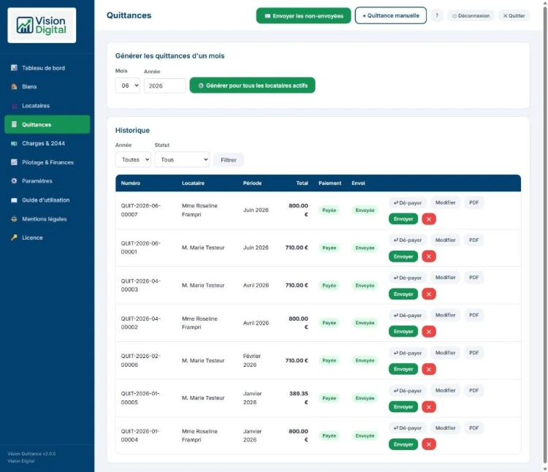This screenshot has height=472, width=548.
Task: Delete quittance QUIT-2026-02-00006 with red X
Action: click(x=429, y=369)
